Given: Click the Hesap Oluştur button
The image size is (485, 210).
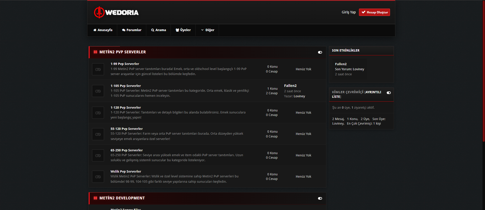Looking at the screenshot, I should click(x=374, y=12).
